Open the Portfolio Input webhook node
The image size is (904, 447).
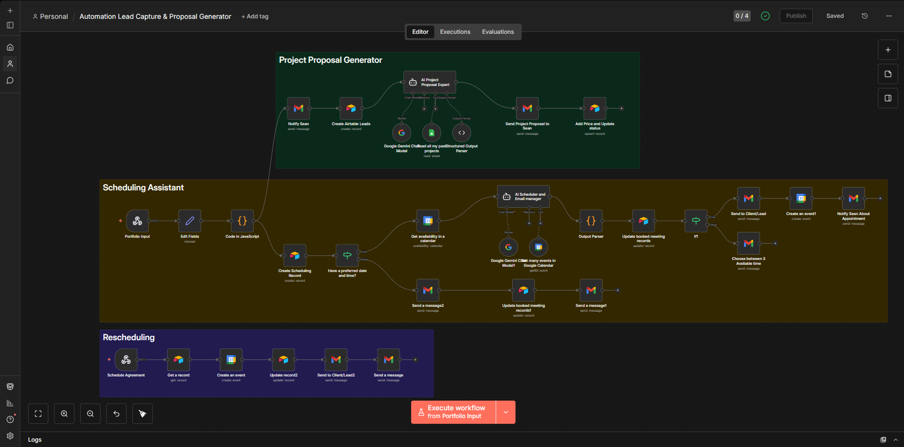tap(137, 221)
